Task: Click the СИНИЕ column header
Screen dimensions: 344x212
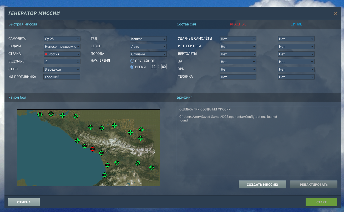Action: [x=296, y=24]
